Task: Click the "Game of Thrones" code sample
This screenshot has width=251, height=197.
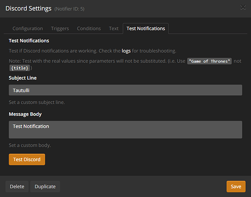Action: (209, 61)
